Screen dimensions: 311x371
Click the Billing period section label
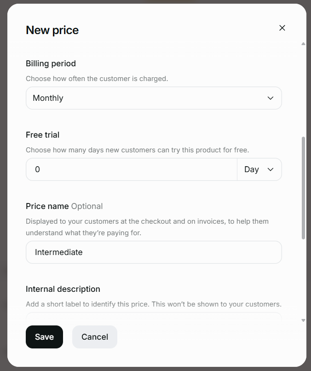[51, 64]
